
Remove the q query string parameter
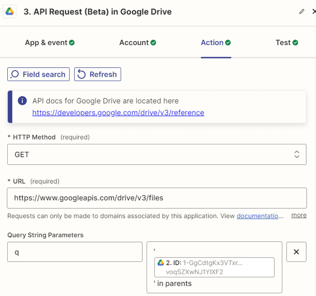pyautogui.click(x=297, y=252)
